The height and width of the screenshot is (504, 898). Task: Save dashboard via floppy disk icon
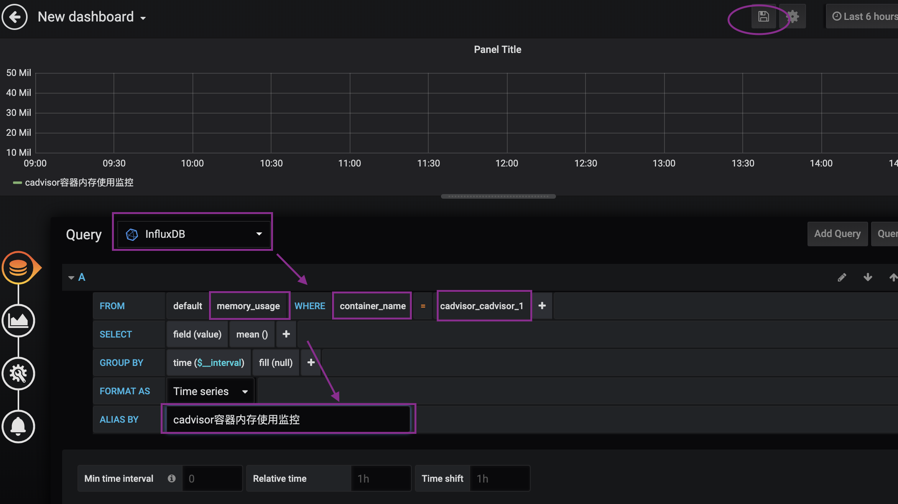click(763, 16)
